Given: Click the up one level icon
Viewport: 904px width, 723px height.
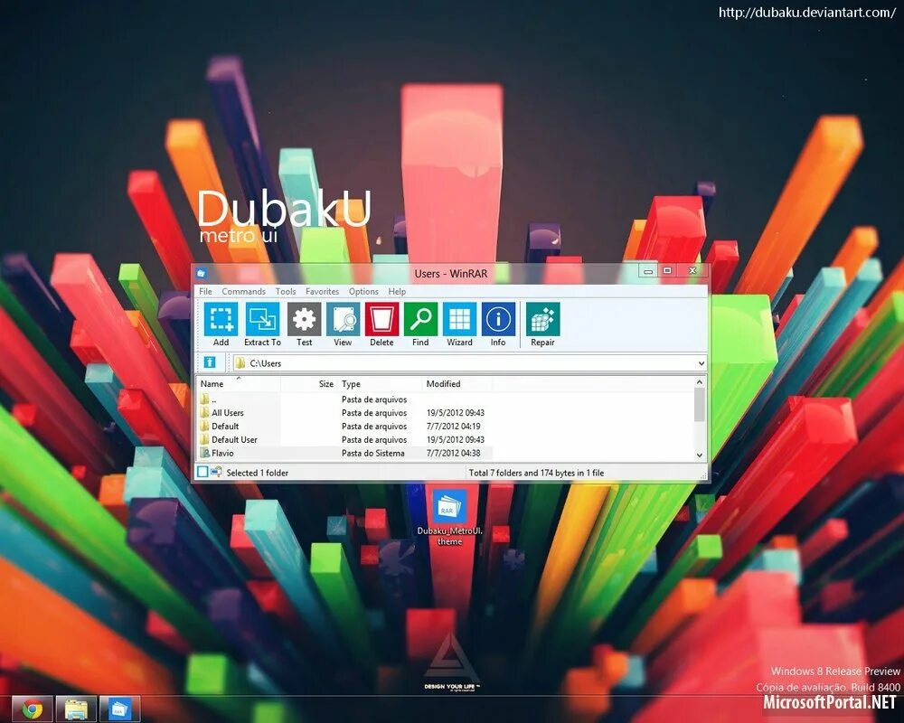Looking at the screenshot, I should click(210, 362).
